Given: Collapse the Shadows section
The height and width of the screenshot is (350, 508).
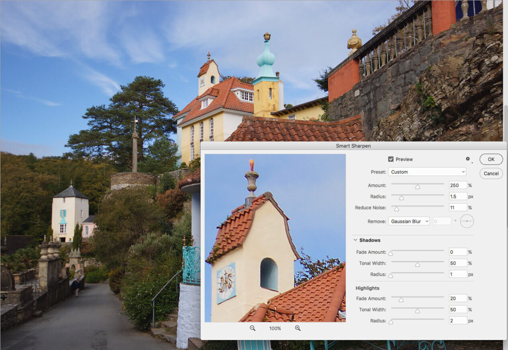Looking at the screenshot, I should (x=355, y=240).
